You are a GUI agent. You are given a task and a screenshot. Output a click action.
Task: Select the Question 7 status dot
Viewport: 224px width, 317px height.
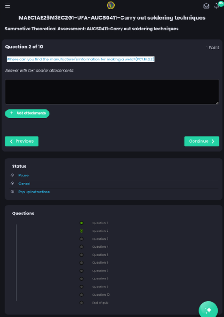tap(82, 271)
